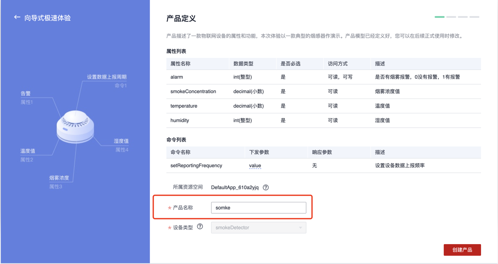Click the 温度值 label on the device diagram
Image resolution: width=498 pixels, height=264 pixels.
(x=28, y=151)
